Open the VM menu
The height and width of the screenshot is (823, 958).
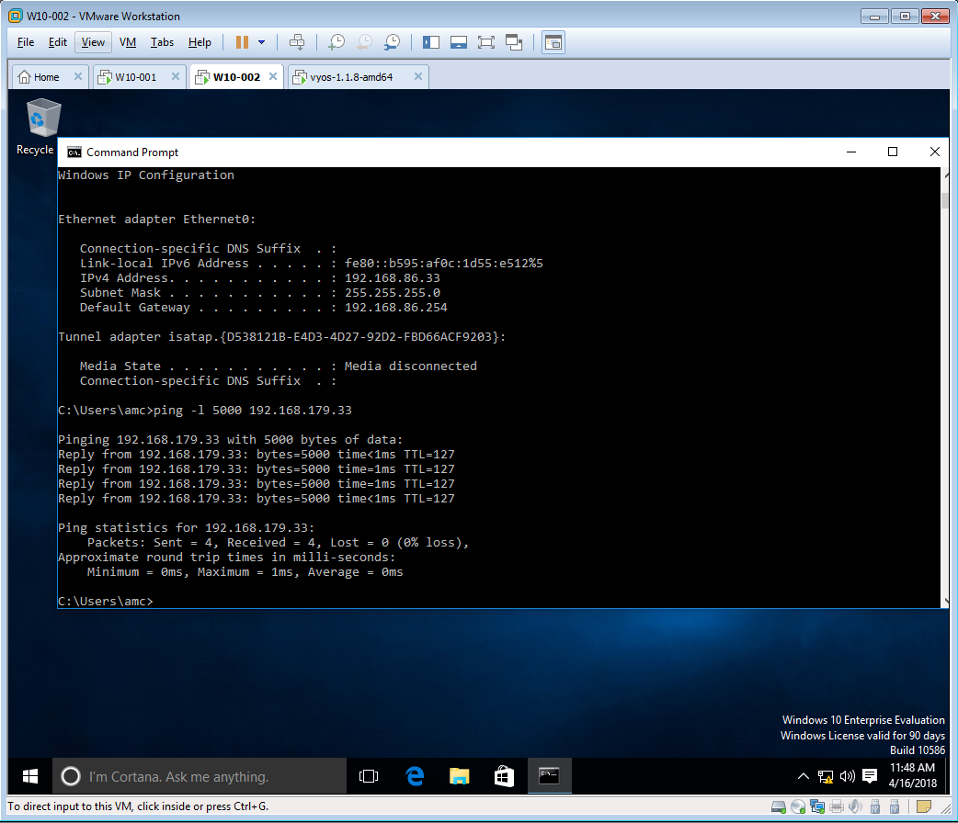127,41
